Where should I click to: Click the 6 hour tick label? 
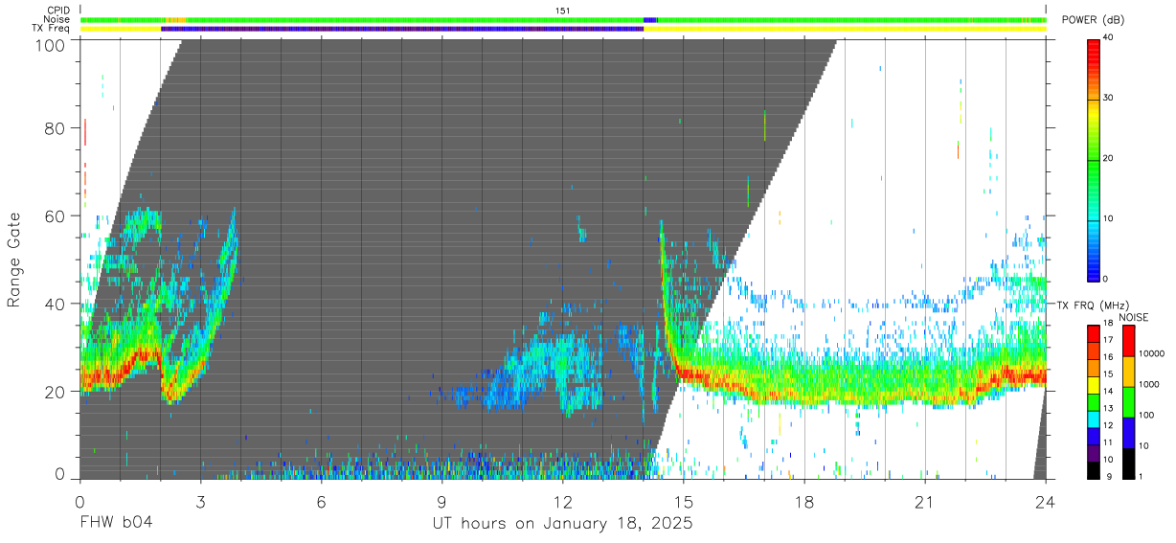point(321,500)
